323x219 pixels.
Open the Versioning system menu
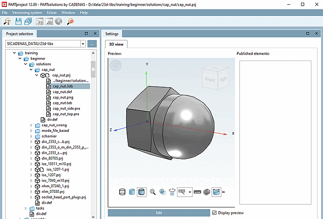click(x=27, y=12)
